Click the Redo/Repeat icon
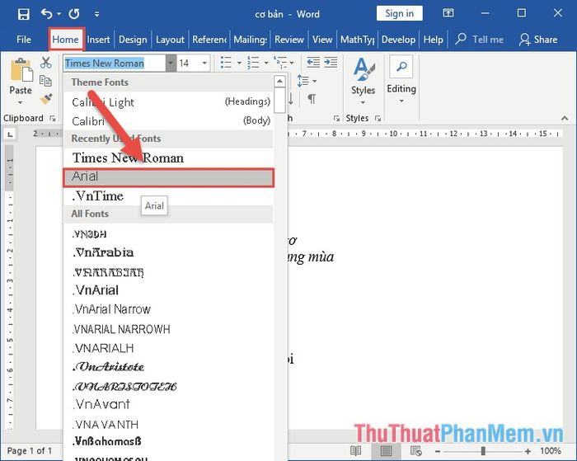Screen dimensions: 577x461 pyautogui.click(x=74, y=14)
